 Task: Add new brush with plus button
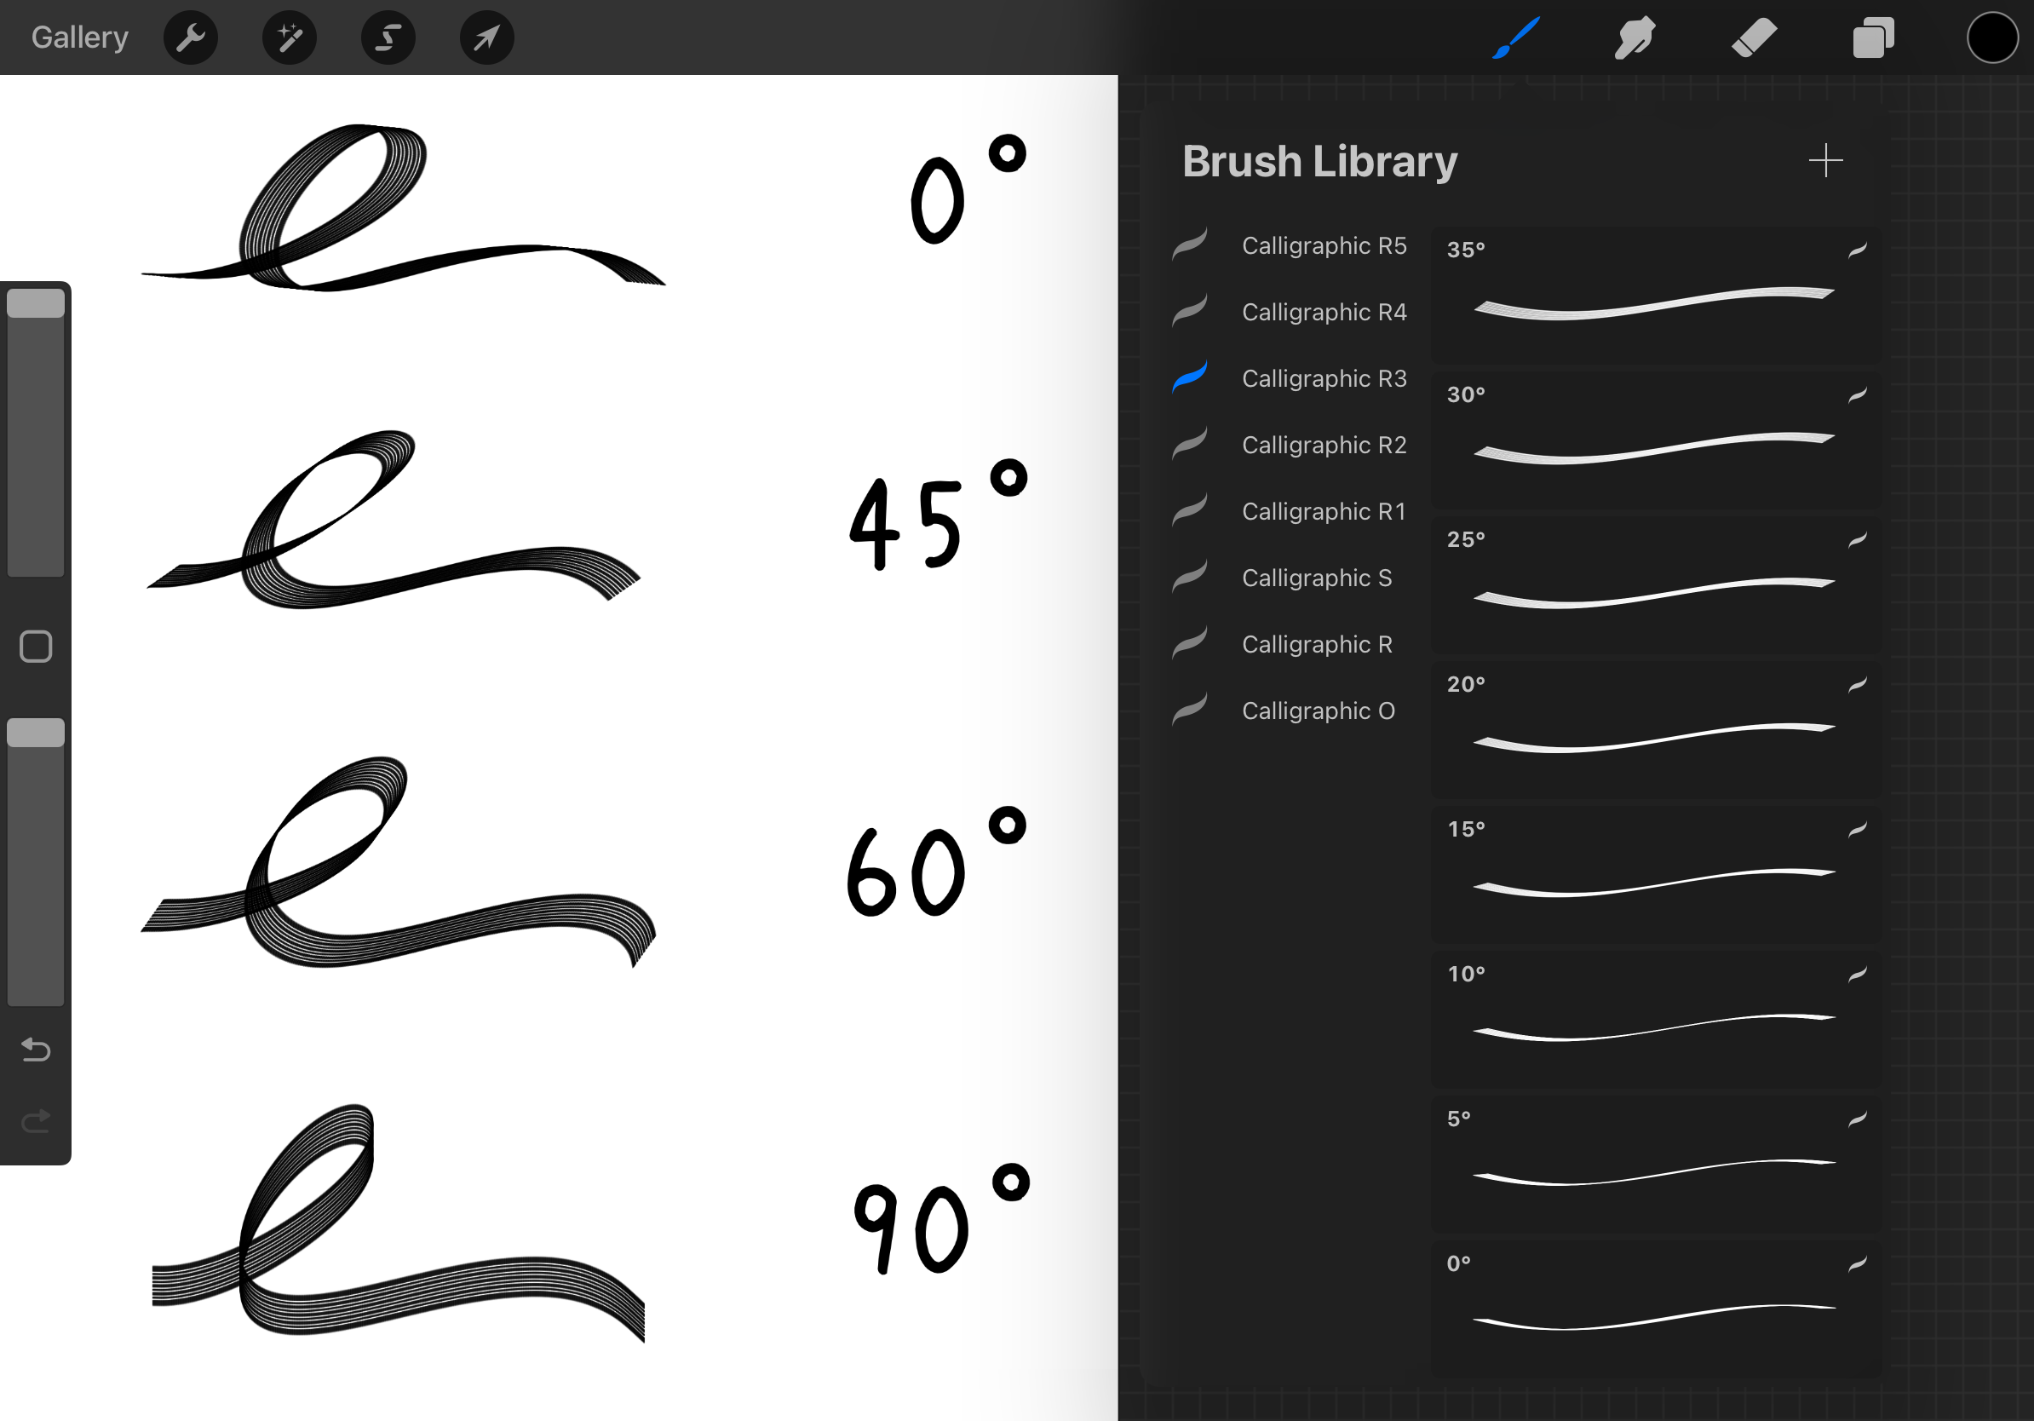(x=1825, y=160)
